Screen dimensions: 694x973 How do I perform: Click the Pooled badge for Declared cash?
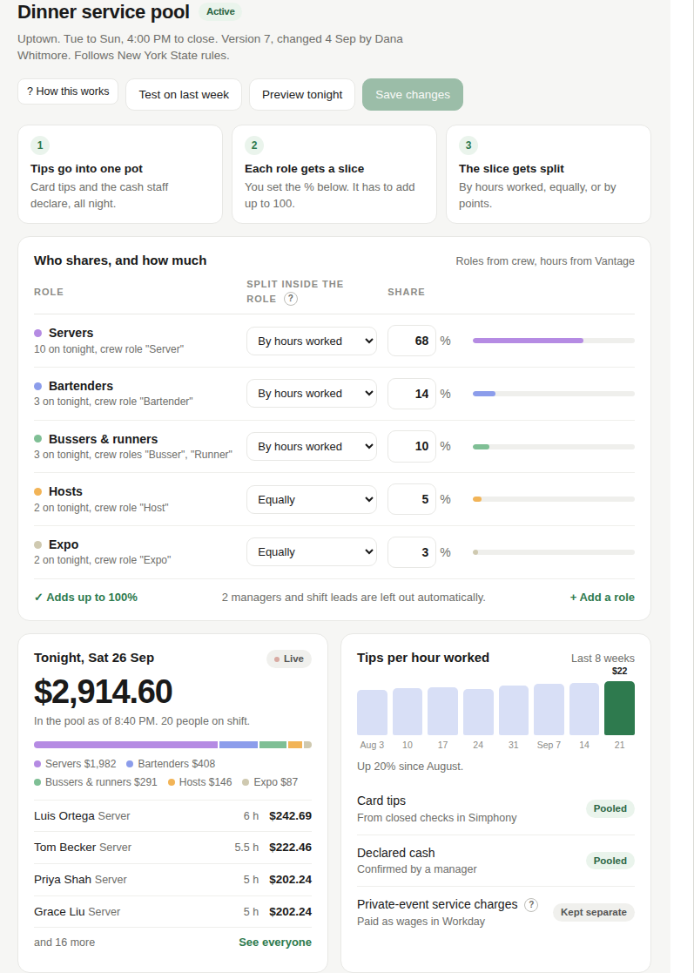(x=610, y=861)
